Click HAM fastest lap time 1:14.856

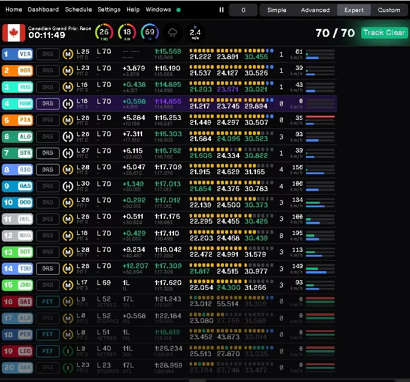(167, 101)
